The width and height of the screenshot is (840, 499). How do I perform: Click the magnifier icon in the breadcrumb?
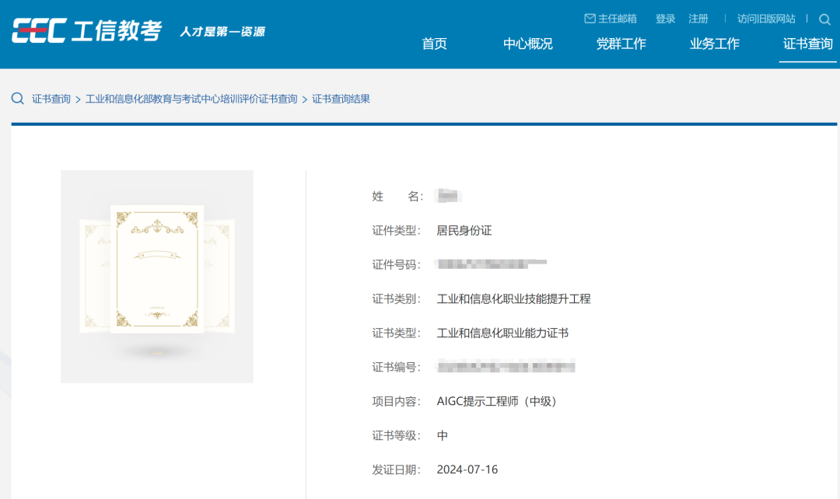[17, 99]
